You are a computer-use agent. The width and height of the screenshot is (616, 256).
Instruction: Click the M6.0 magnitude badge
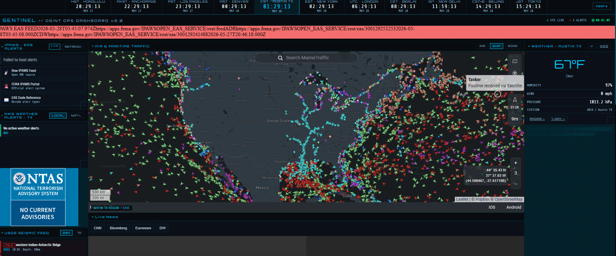[9, 245]
